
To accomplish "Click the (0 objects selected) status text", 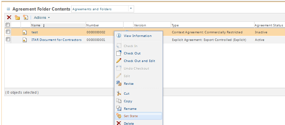I will click(22, 92).
